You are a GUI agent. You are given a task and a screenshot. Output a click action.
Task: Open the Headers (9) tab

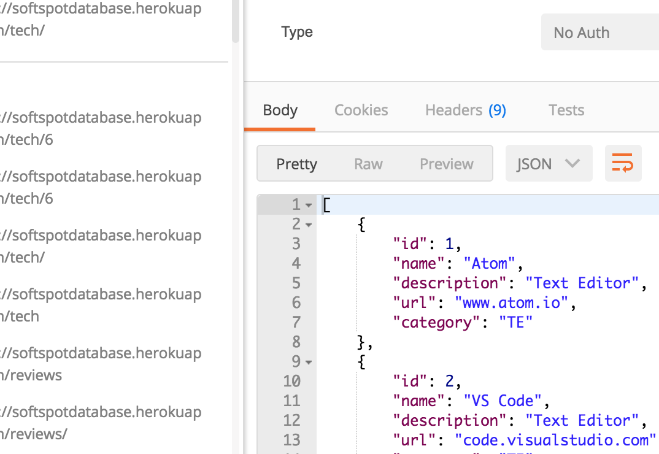466,110
